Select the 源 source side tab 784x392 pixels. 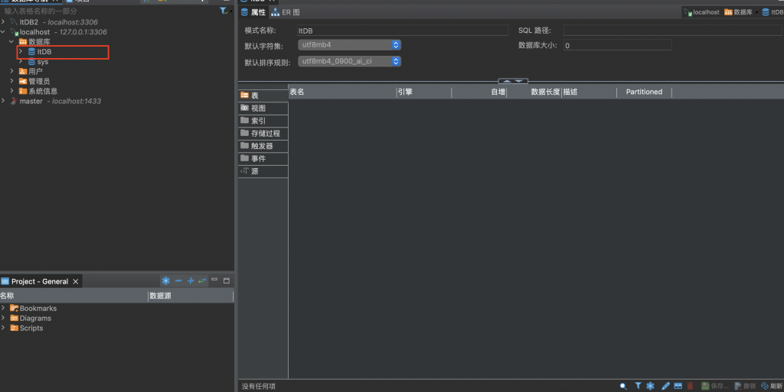263,171
